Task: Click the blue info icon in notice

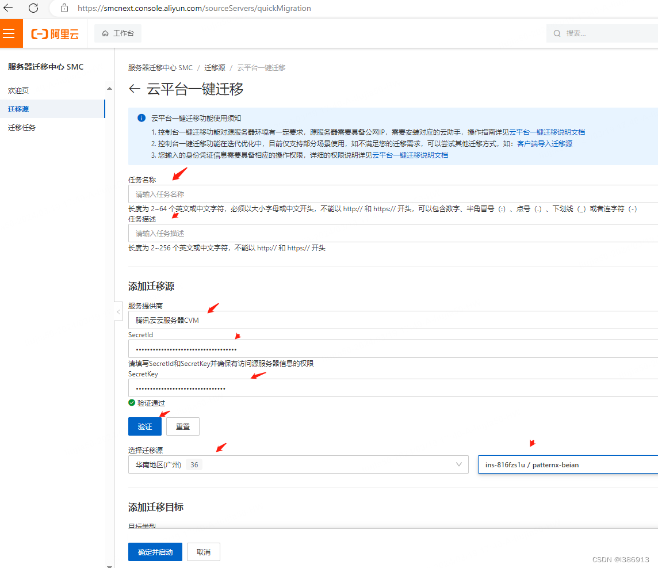Action: 141,118
